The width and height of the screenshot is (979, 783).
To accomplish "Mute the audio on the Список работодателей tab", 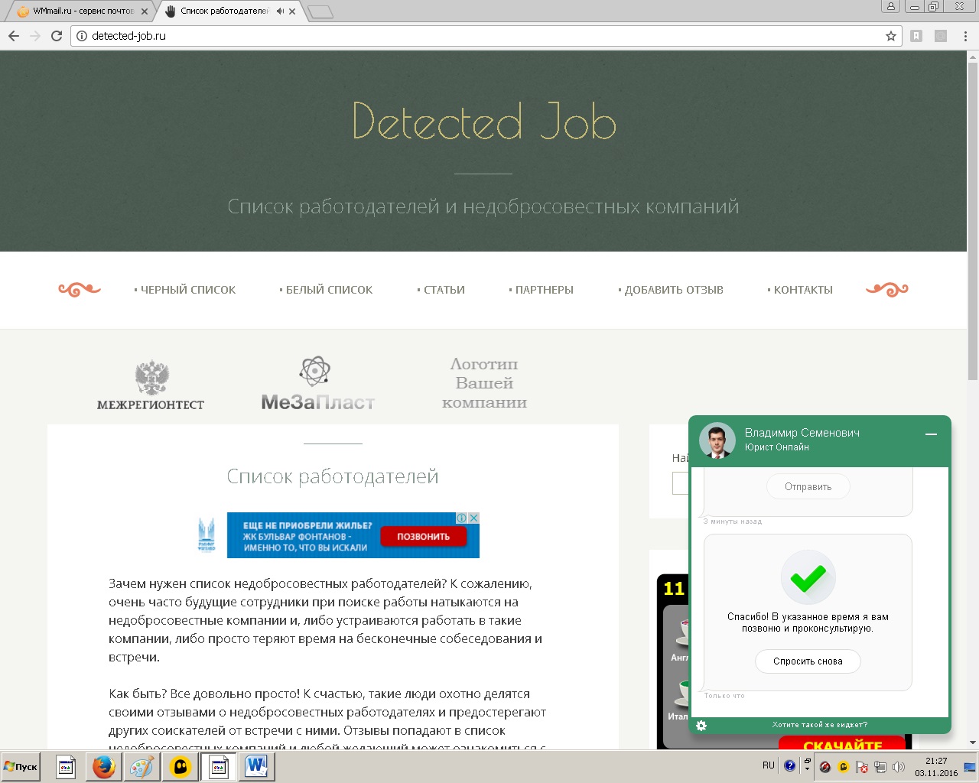I will point(279,11).
